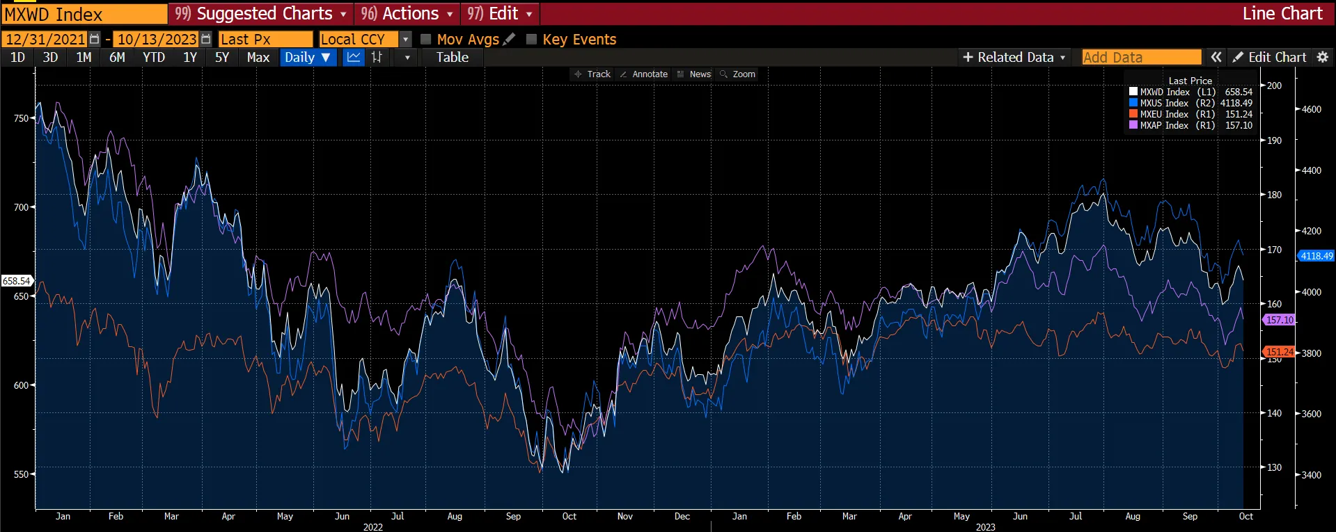
Task: Click the orange MXEU Index legend swatch
Action: click(1133, 114)
